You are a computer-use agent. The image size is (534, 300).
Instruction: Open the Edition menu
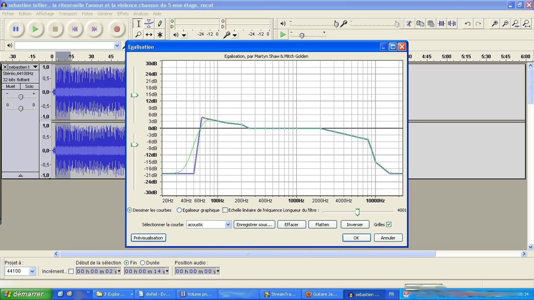(25, 14)
